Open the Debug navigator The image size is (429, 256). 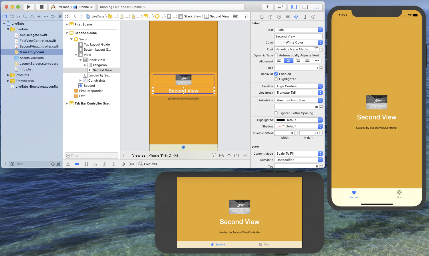tap(46, 17)
